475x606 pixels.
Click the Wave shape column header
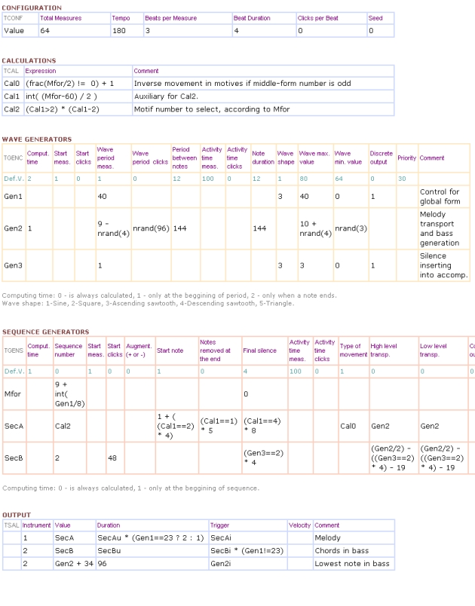click(x=285, y=158)
